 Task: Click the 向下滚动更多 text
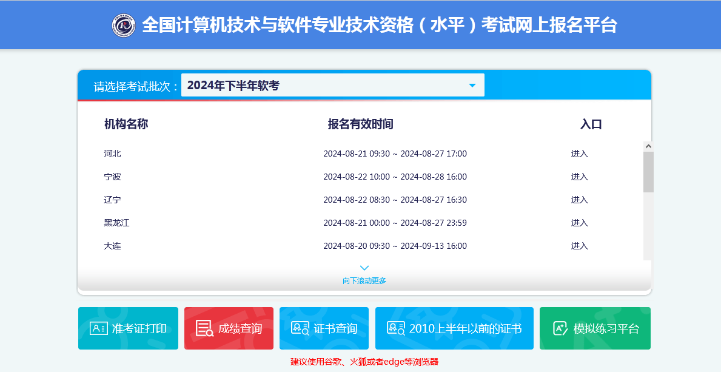(x=364, y=280)
